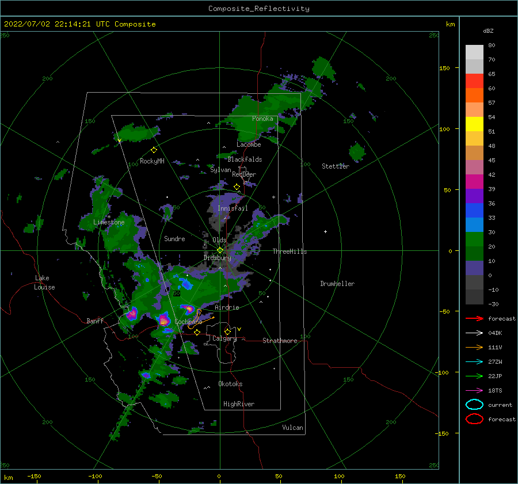This screenshot has height=484, width=518.
Task: Click the Calgary city label
Action: pos(224,338)
